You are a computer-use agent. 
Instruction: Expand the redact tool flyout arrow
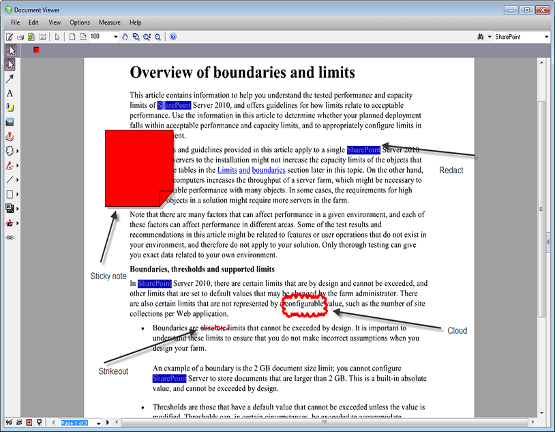(17, 209)
